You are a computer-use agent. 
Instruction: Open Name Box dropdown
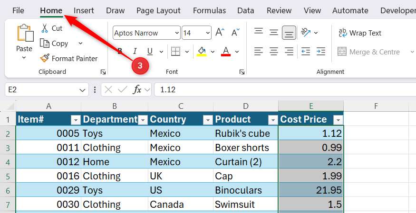82,90
